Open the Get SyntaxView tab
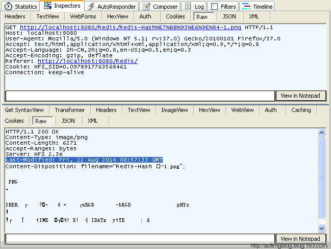This screenshot has width=331, height=249. (x=24, y=110)
